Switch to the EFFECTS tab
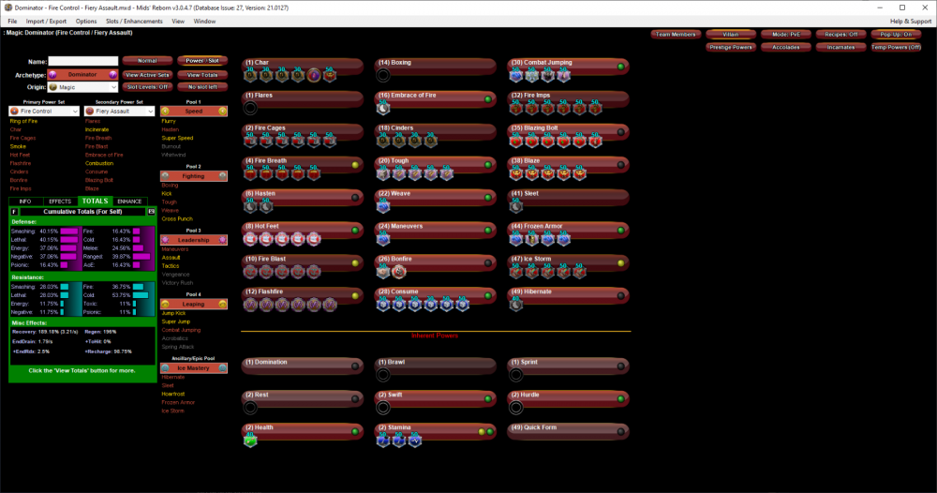937x493 pixels. coord(60,201)
